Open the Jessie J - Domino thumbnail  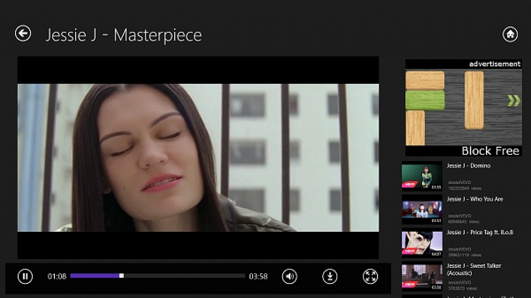point(422,176)
